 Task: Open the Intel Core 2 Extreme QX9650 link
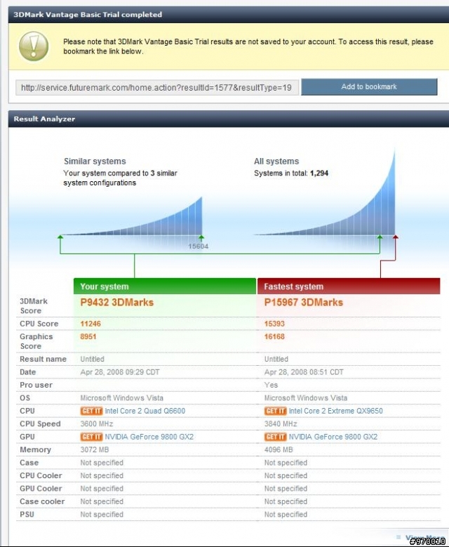pyautogui.click(x=336, y=411)
